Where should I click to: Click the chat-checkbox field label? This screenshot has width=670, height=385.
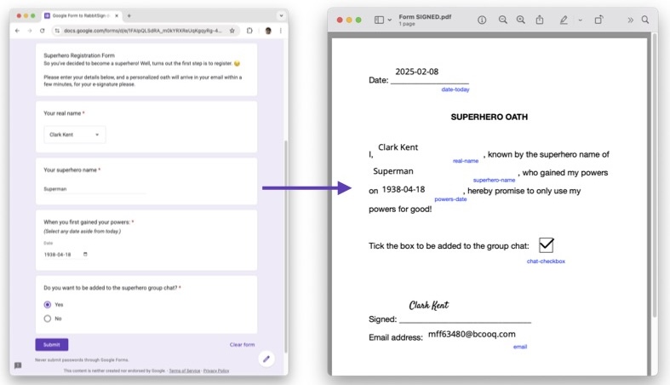tap(546, 261)
